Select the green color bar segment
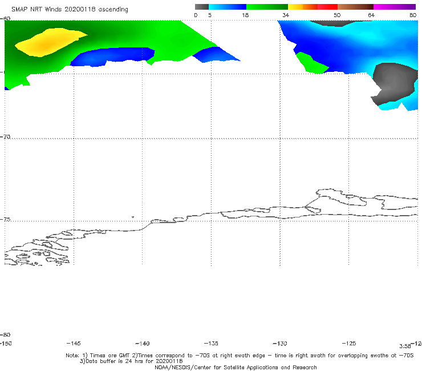The image size is (422, 371). tap(267, 7)
